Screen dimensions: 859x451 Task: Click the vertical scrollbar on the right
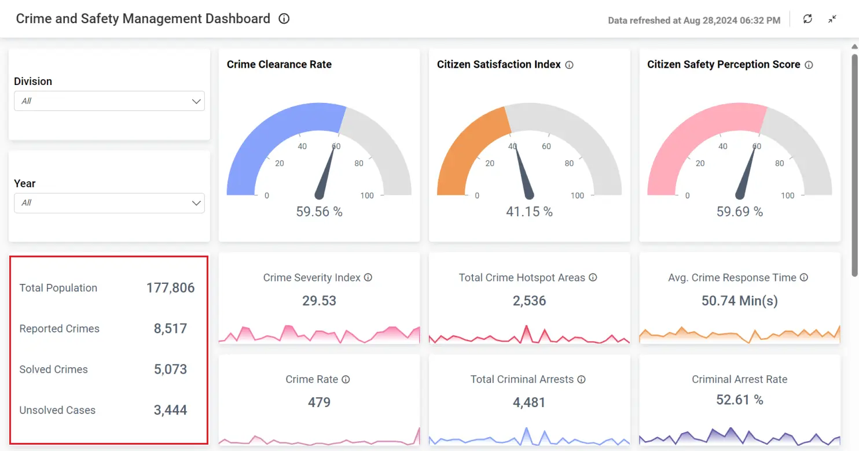tap(854, 162)
